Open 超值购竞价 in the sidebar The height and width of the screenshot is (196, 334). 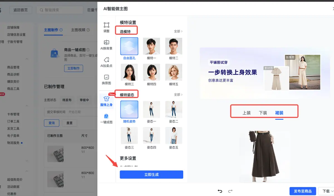point(15,180)
